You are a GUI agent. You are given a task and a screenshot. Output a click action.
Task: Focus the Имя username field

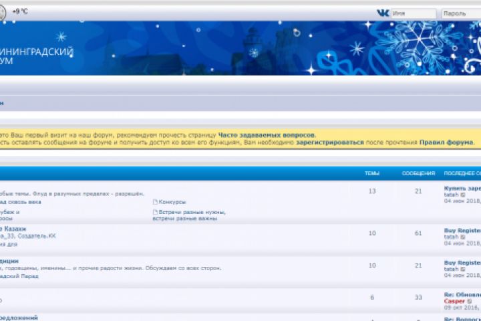[414, 13]
